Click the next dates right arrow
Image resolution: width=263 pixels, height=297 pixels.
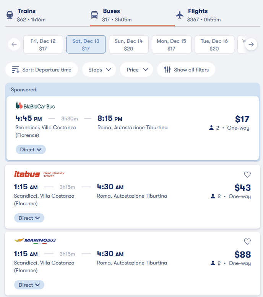click(251, 44)
